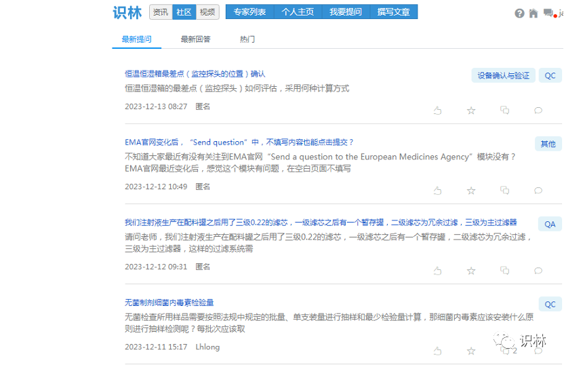Go to the home house icon
The image size is (564, 365).
(x=533, y=14)
